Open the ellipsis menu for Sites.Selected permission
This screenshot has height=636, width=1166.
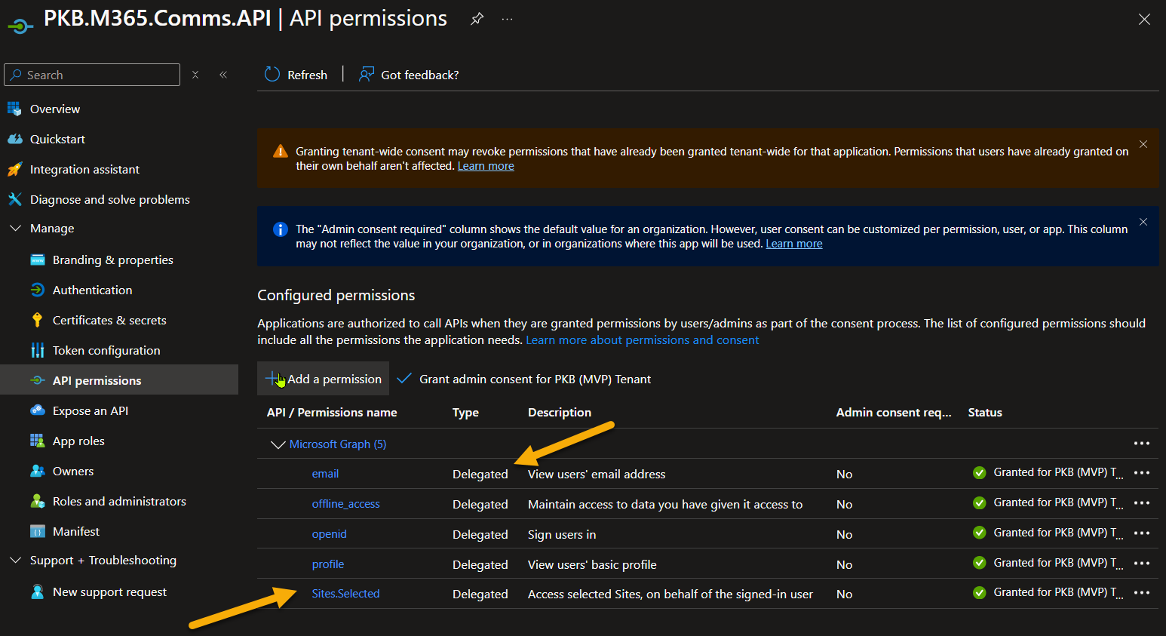pyautogui.click(x=1141, y=593)
